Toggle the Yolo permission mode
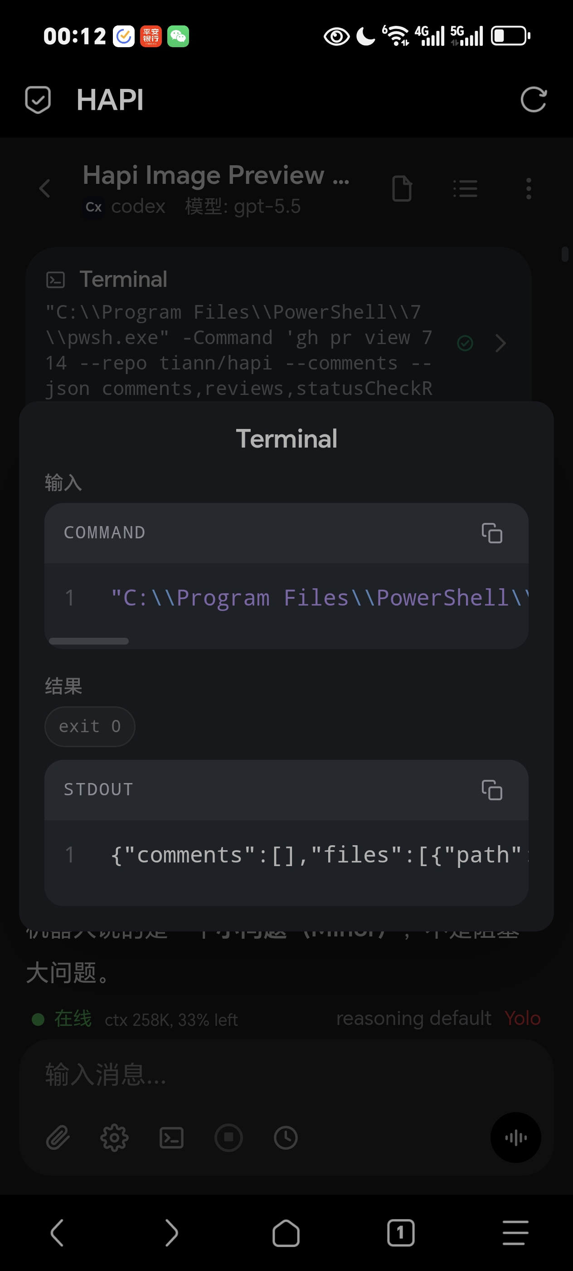The image size is (573, 1271). (522, 1018)
